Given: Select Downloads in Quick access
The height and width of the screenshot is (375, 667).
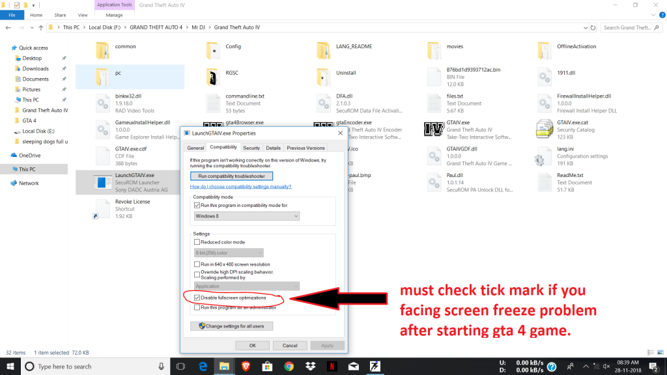Looking at the screenshot, I should pos(36,68).
